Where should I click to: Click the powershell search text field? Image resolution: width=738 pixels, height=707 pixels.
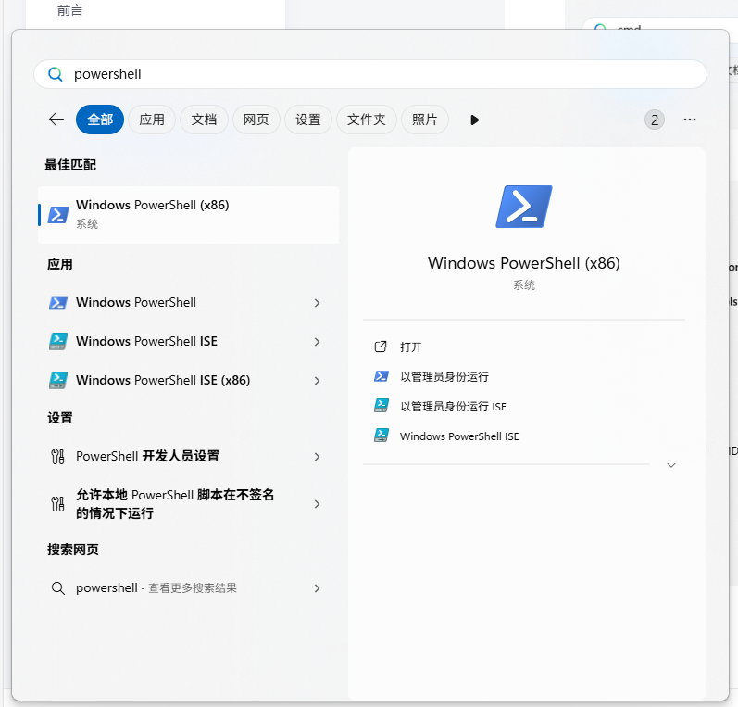370,74
